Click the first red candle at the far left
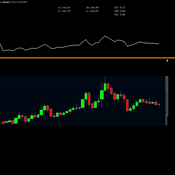This screenshot has height=175, width=175. (x=3, y=123)
